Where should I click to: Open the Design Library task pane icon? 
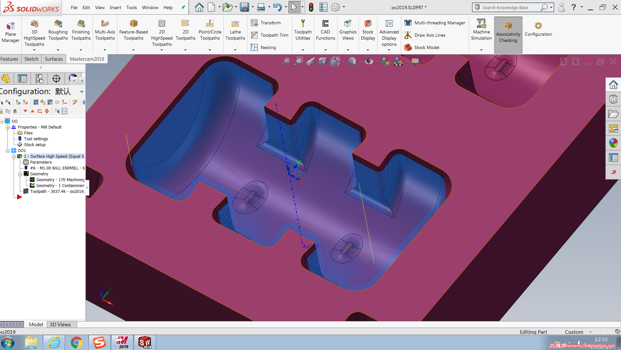point(614,99)
